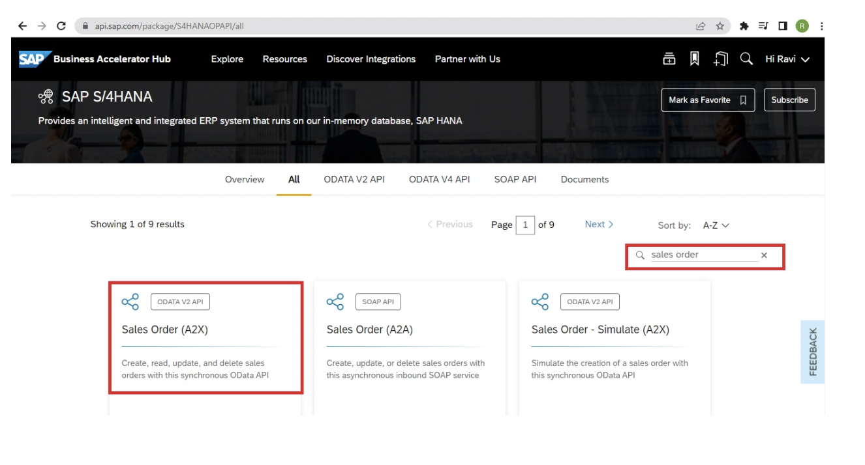Switch to the Documents tab
This screenshot has width=865, height=465.
pos(585,180)
